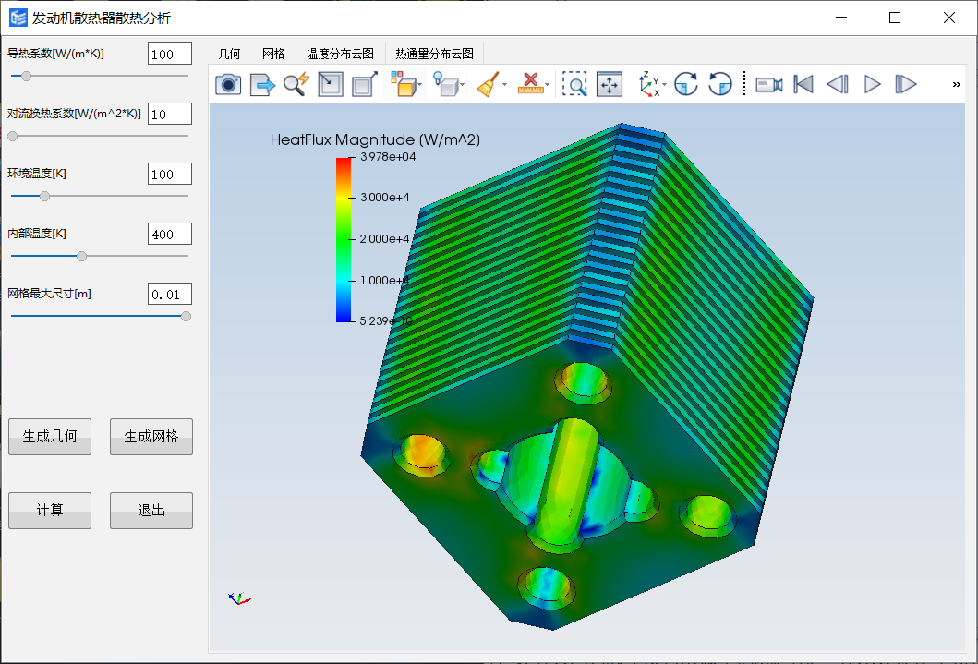Viewport: 978px width, 664px height.
Task: Play the animation
Action: (x=872, y=84)
